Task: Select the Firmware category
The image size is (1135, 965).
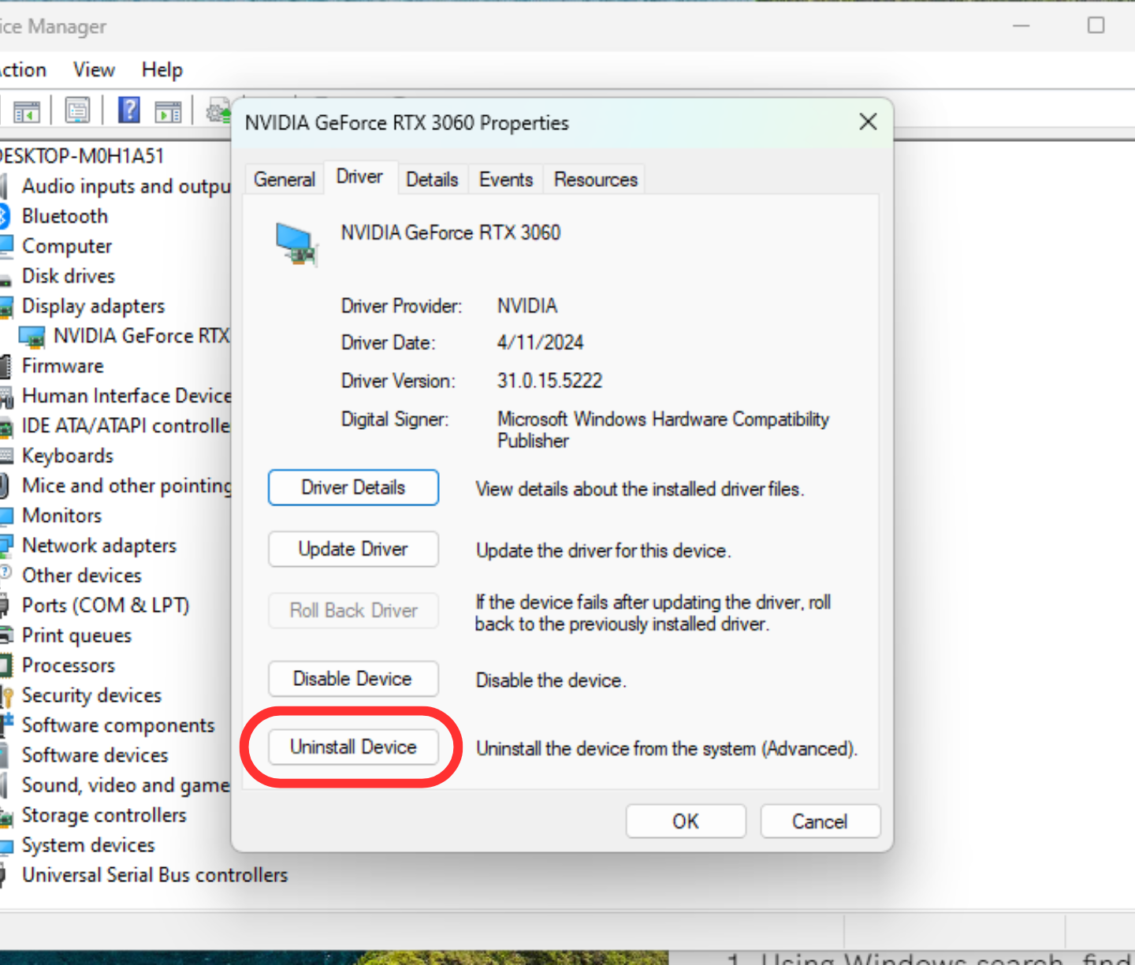Action: tap(63, 366)
